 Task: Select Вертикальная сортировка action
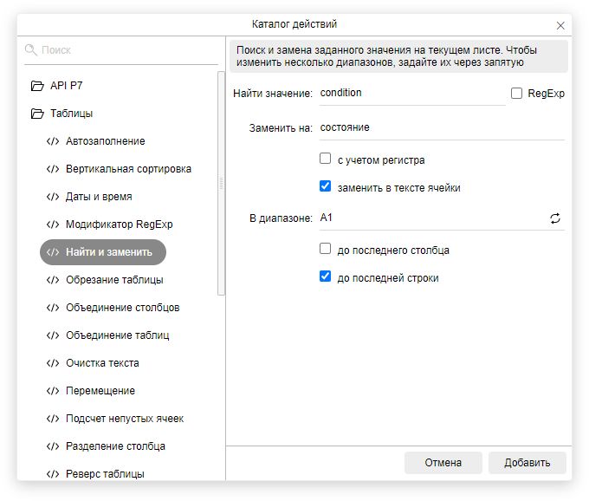(128, 169)
